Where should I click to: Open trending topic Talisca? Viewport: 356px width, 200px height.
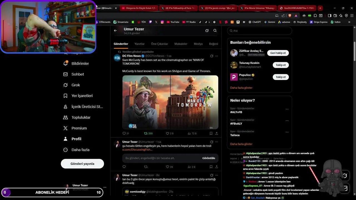[x=235, y=135]
